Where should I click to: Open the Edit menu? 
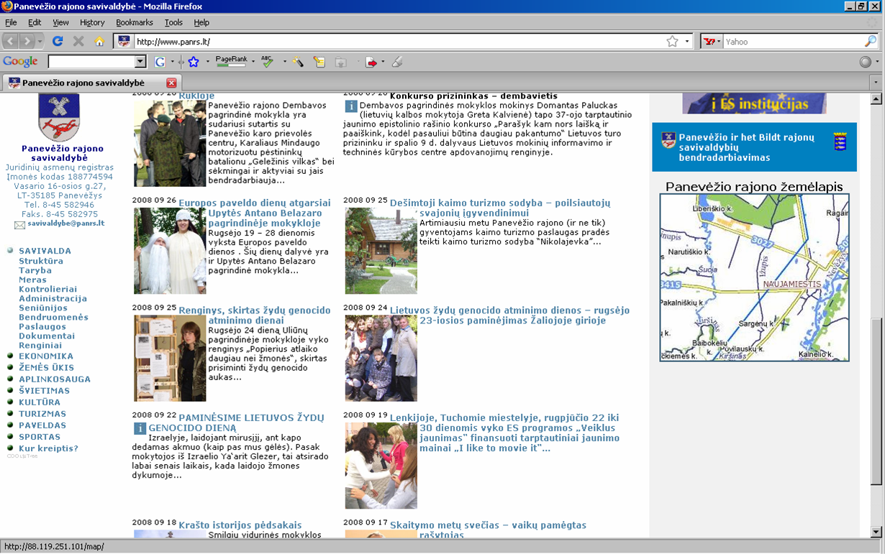(x=35, y=23)
